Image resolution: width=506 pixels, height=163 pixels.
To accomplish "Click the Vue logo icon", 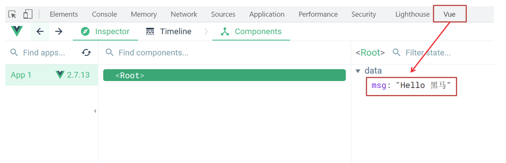I will [x=17, y=31].
